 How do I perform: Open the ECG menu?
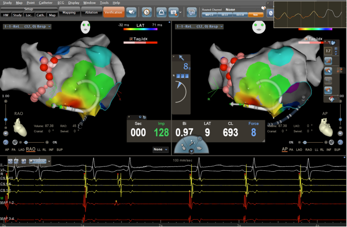click(60, 2)
